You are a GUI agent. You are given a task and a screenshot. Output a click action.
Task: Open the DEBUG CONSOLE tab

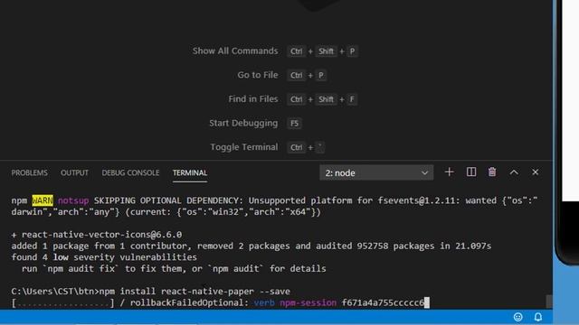click(x=130, y=172)
